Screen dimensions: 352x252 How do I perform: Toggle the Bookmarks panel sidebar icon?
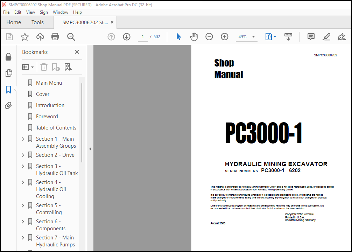(8, 89)
